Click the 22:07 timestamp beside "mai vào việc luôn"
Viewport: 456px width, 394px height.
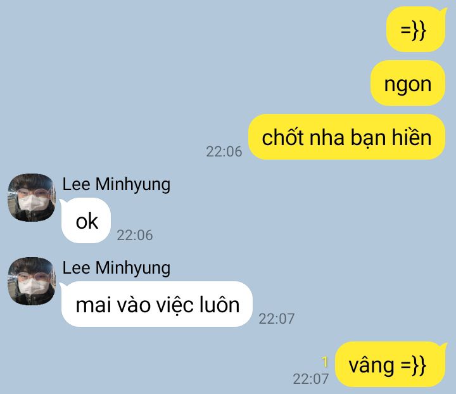pos(277,319)
